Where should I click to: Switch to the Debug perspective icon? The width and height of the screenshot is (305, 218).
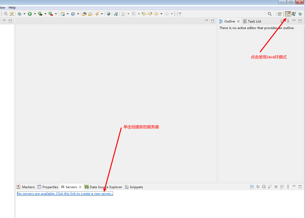tap(300, 14)
